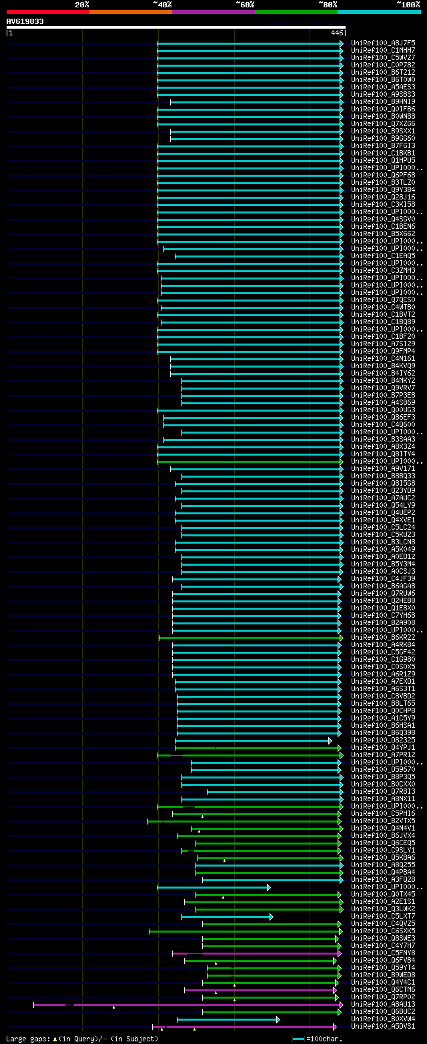
Task: Open hit UniRef100_B6T212
Action: point(383,72)
